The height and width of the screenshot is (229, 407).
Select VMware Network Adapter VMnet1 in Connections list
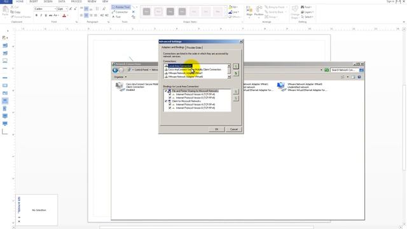(185, 73)
